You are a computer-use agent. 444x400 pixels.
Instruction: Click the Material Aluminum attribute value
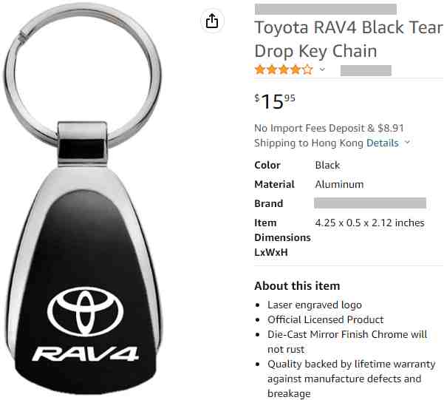tap(339, 184)
